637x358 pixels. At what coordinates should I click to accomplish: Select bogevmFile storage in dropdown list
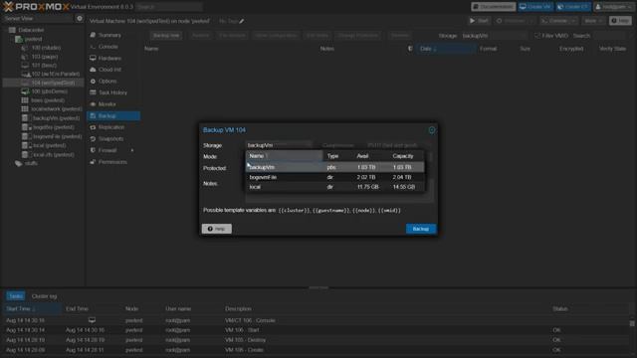click(x=335, y=177)
